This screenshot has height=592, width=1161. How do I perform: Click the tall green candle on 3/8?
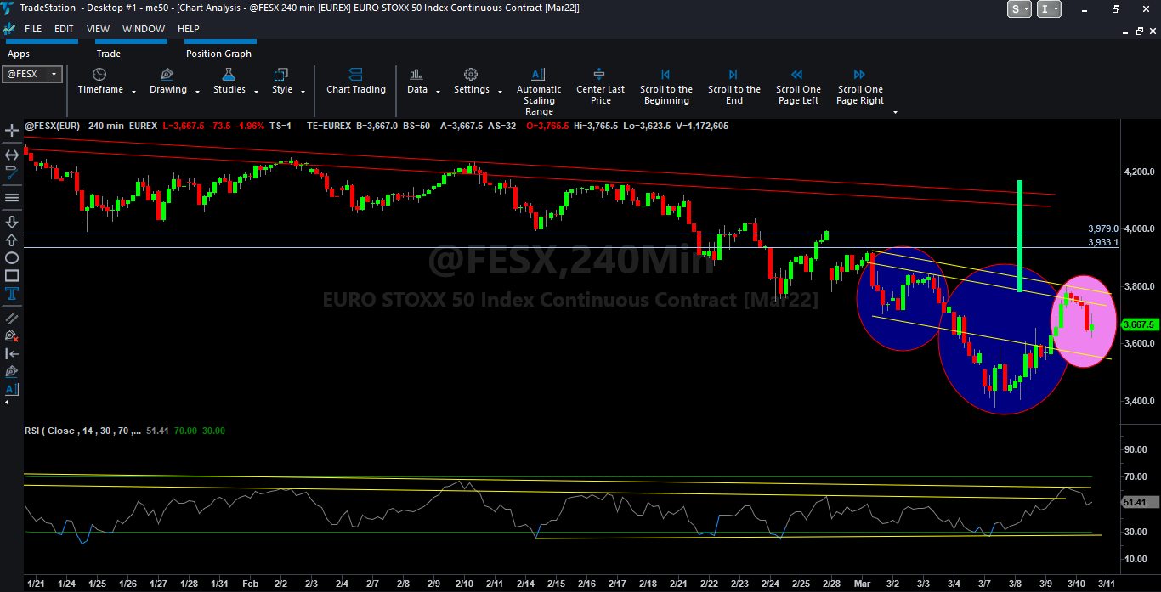click(x=1019, y=235)
